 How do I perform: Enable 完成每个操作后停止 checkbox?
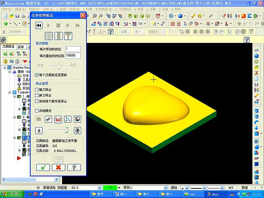pyautogui.click(x=37, y=101)
